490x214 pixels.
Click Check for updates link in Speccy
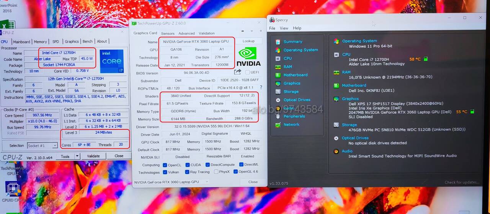coord(462,182)
